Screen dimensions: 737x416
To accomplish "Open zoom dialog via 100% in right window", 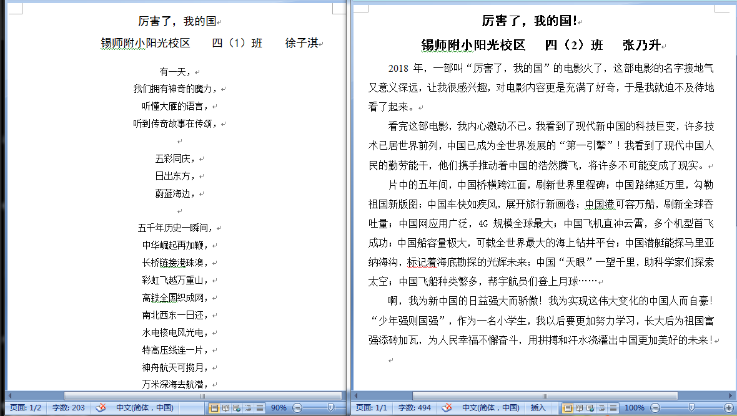I will pos(635,407).
